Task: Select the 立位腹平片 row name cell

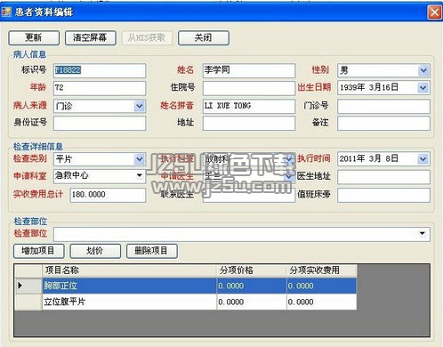Action: coord(130,302)
